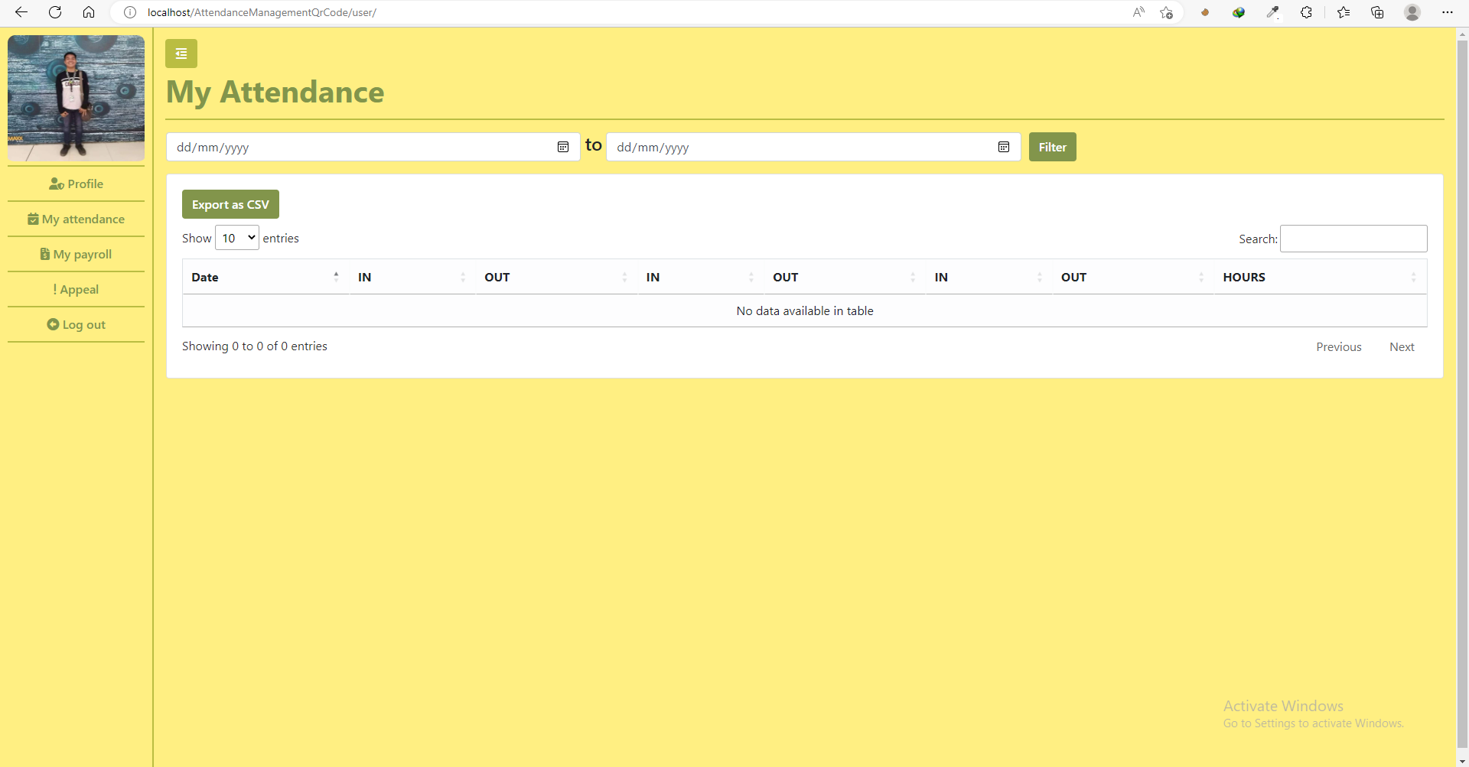Sort table by Date column
This screenshot has width=1469, height=767.
[x=265, y=277]
